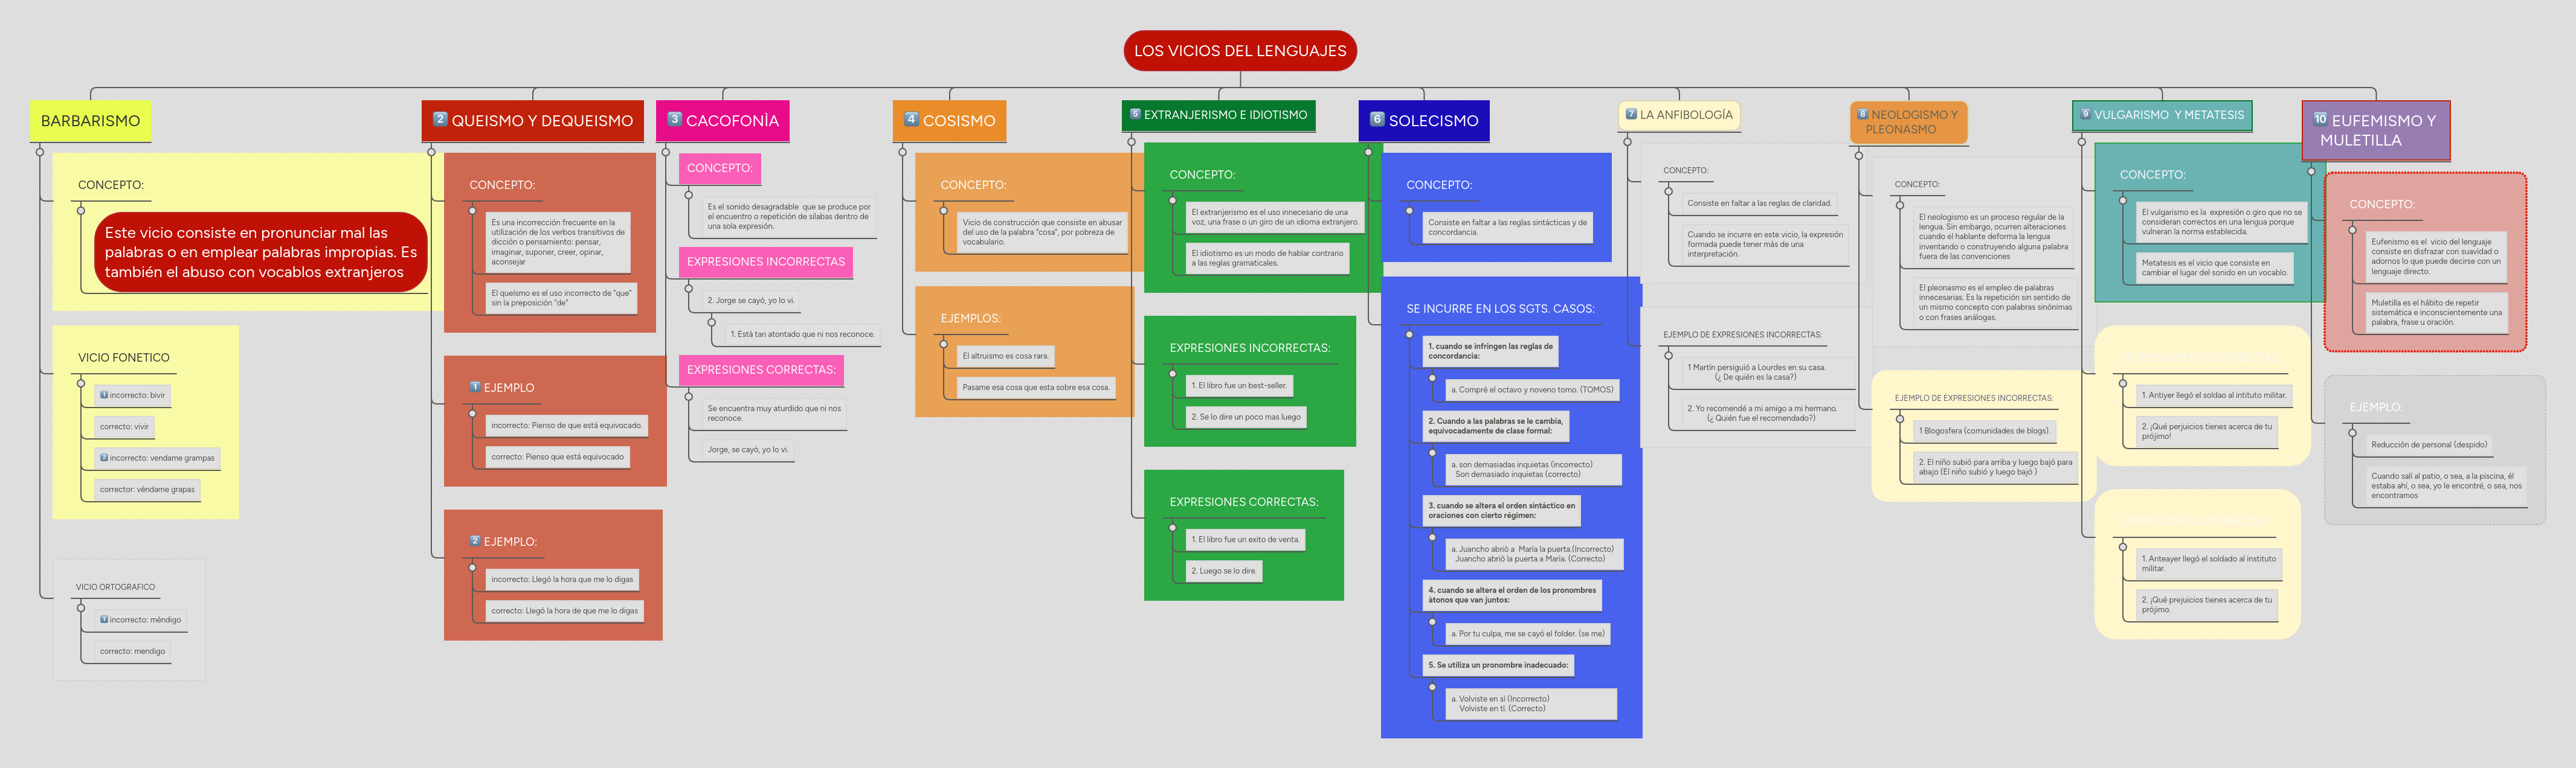This screenshot has width=2576, height=768.
Task: Click the 2 badge on the QUEISMO 'EJEMPLO:' node
Action: [475, 540]
